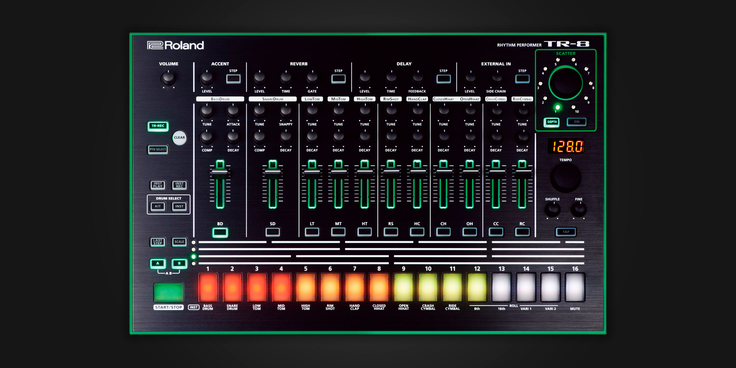Viewport: 736px width, 368px height.
Task: Select the HC instrument button
Action: 417,232
